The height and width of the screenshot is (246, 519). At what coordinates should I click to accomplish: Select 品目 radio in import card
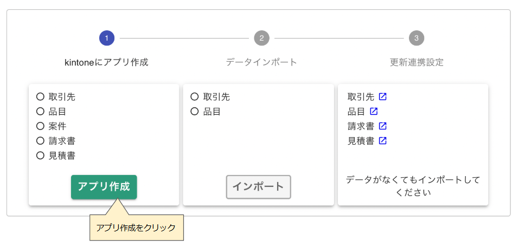point(195,112)
